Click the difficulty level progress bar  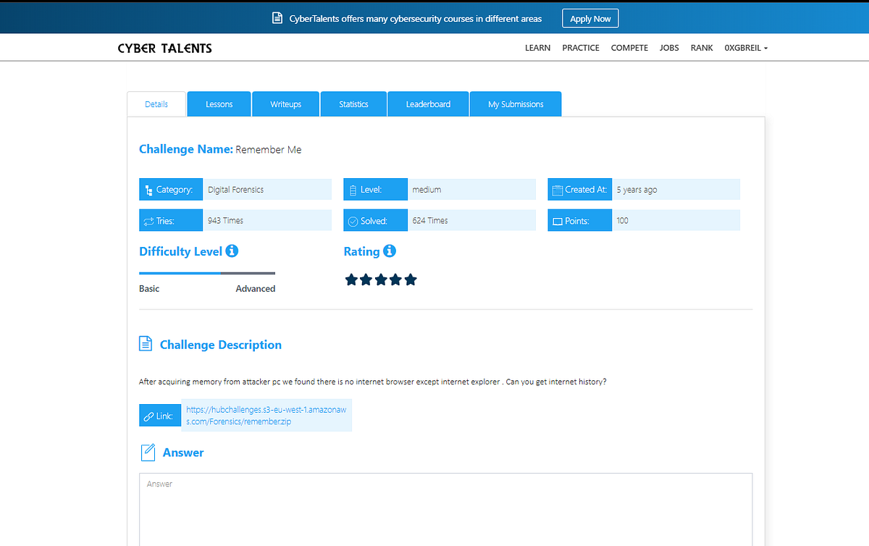click(x=207, y=273)
